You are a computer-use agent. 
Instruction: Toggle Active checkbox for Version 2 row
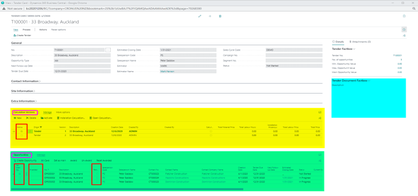(x=21, y=136)
